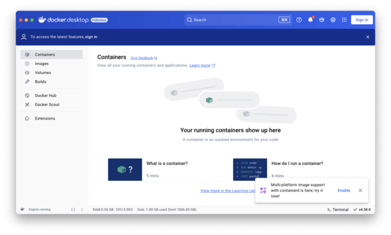This screenshot has width=391, height=235.
Task: Open Settings gear icon
Action: click(x=333, y=20)
